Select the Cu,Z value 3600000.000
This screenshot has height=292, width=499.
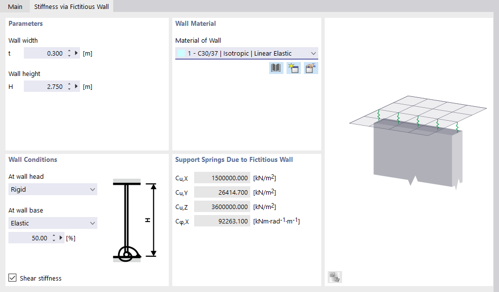coord(222,207)
